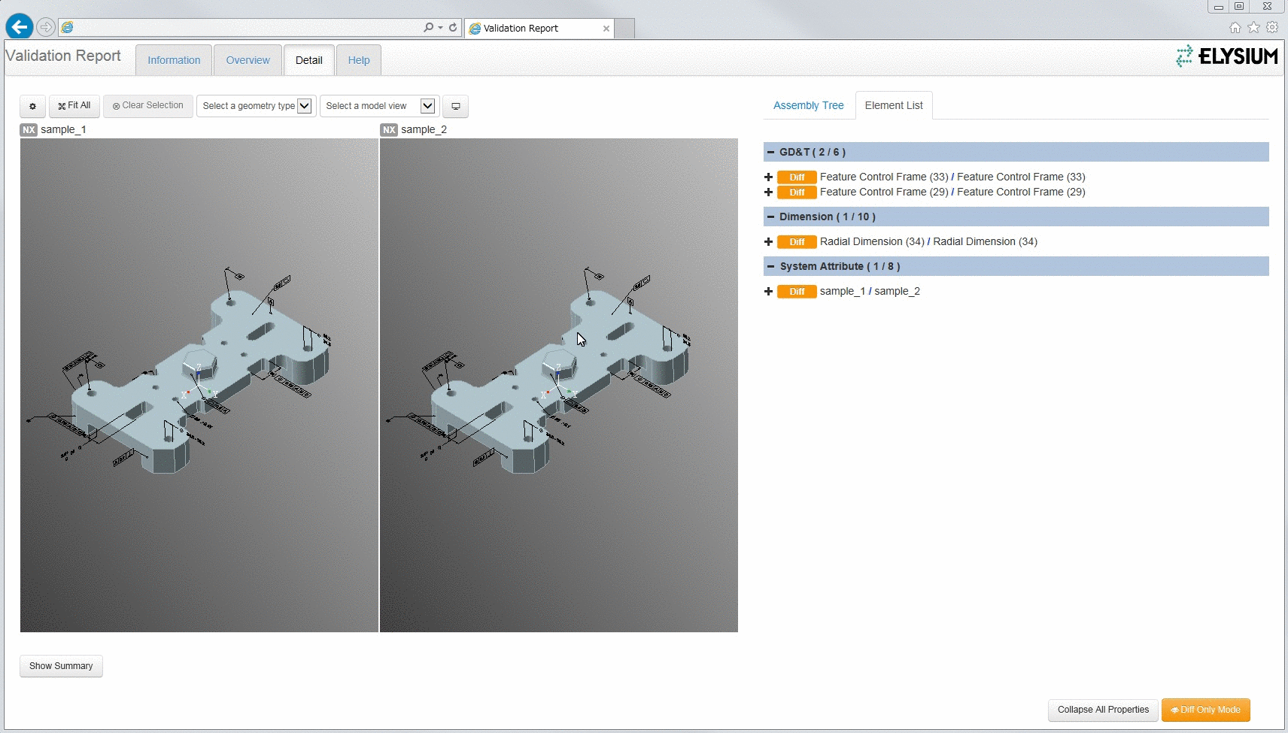Select the Element List tab
The height and width of the screenshot is (733, 1288).
click(894, 105)
